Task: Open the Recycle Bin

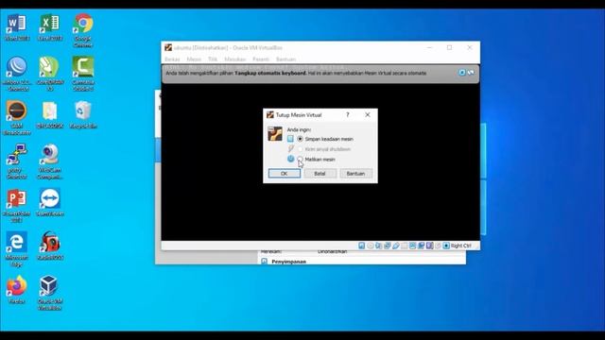Action: point(83,115)
